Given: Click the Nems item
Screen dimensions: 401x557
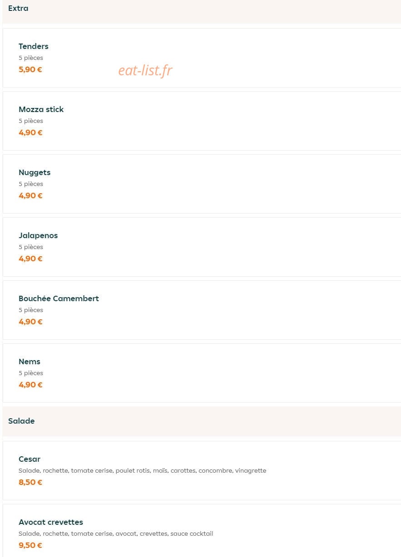Looking at the screenshot, I should 202,373.
